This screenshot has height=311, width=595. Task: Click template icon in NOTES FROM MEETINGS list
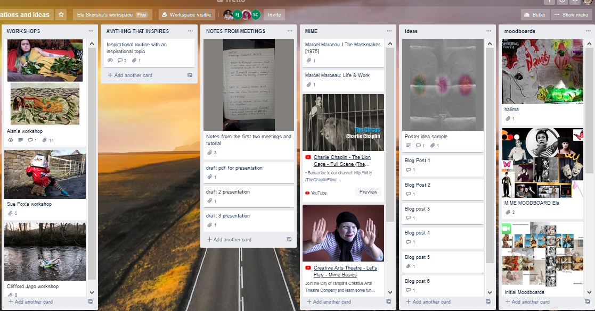(x=289, y=239)
